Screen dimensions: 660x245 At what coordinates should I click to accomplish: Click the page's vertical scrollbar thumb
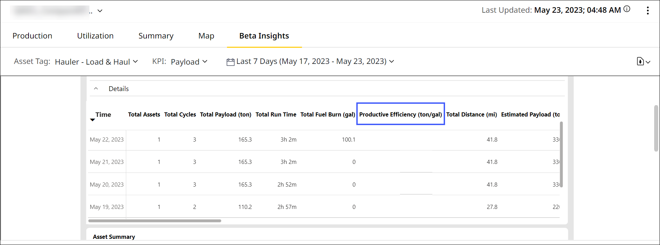(x=656, y=128)
